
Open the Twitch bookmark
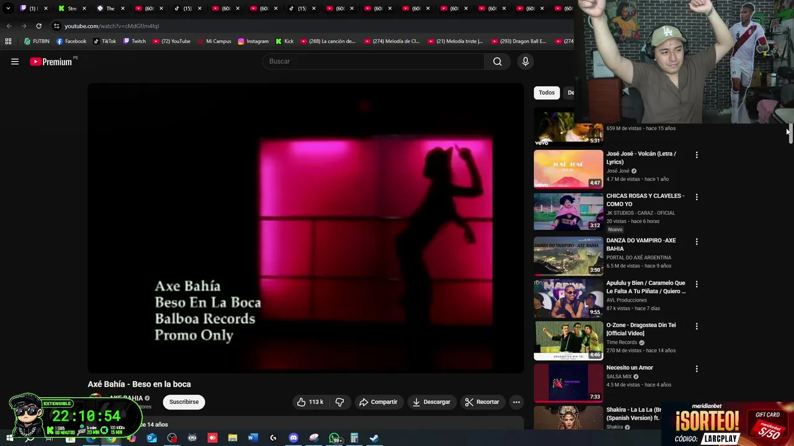(135, 42)
